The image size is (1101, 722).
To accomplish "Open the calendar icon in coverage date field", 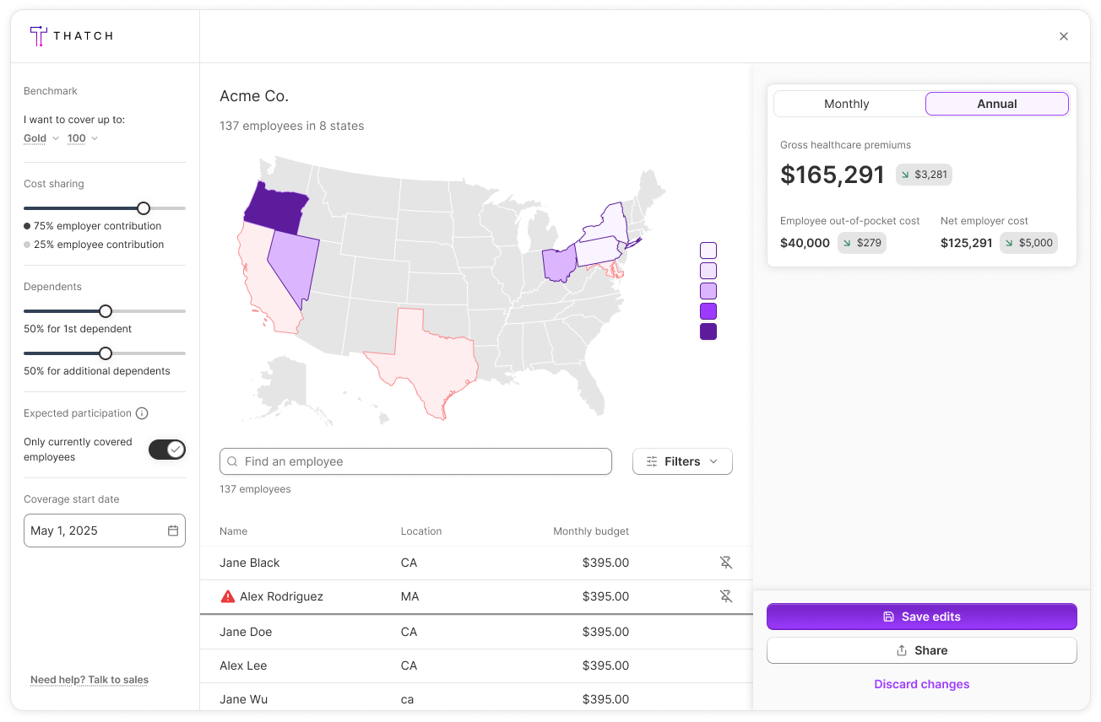I will 173,531.
